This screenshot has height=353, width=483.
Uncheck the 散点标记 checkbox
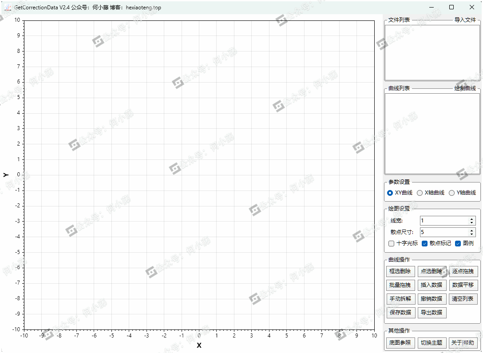coord(424,243)
